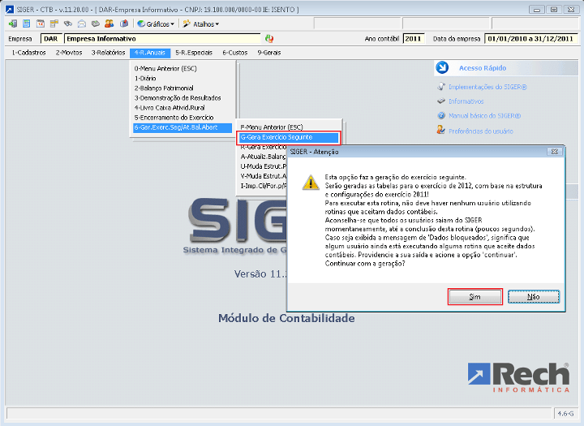584x426 pixels.
Task: Confirm generation with the Sim button
Action: coord(474,297)
